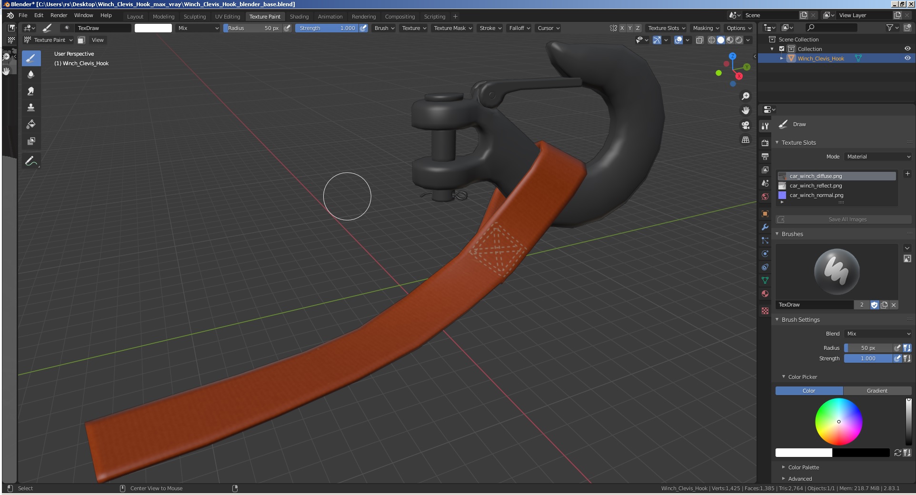The image size is (916, 495).
Task: Open the viewport View menu
Action: tap(98, 40)
